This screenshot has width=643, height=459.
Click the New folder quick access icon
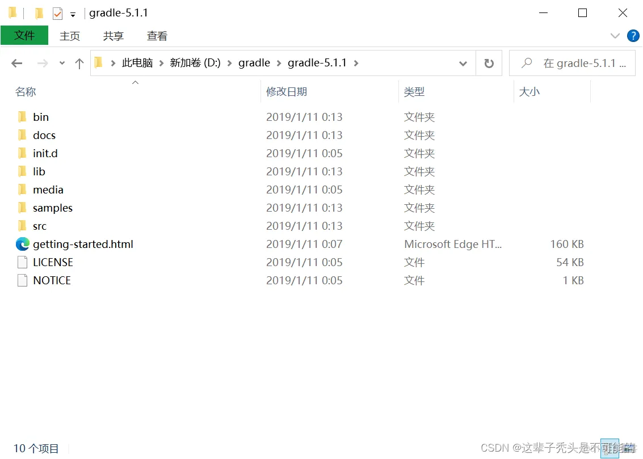(x=39, y=14)
